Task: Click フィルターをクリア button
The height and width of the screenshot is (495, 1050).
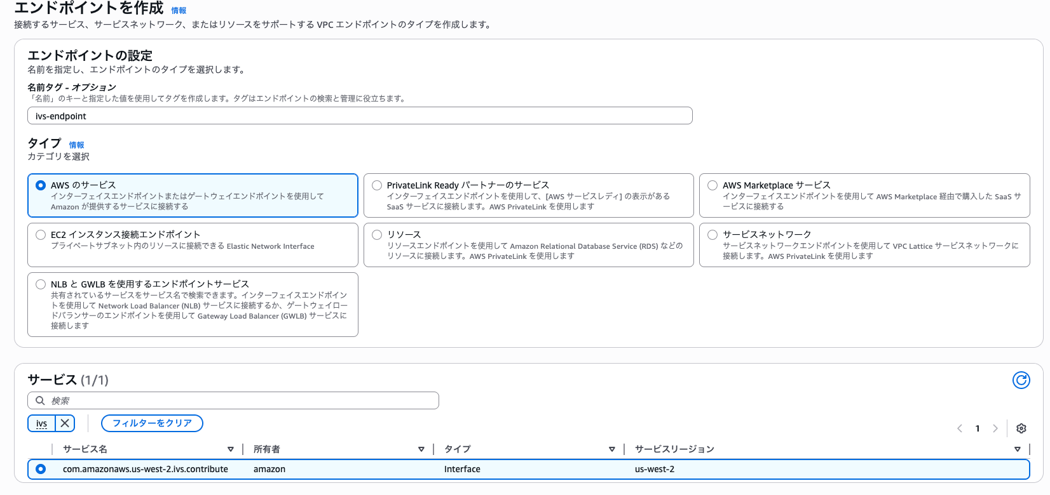Action: (x=152, y=423)
